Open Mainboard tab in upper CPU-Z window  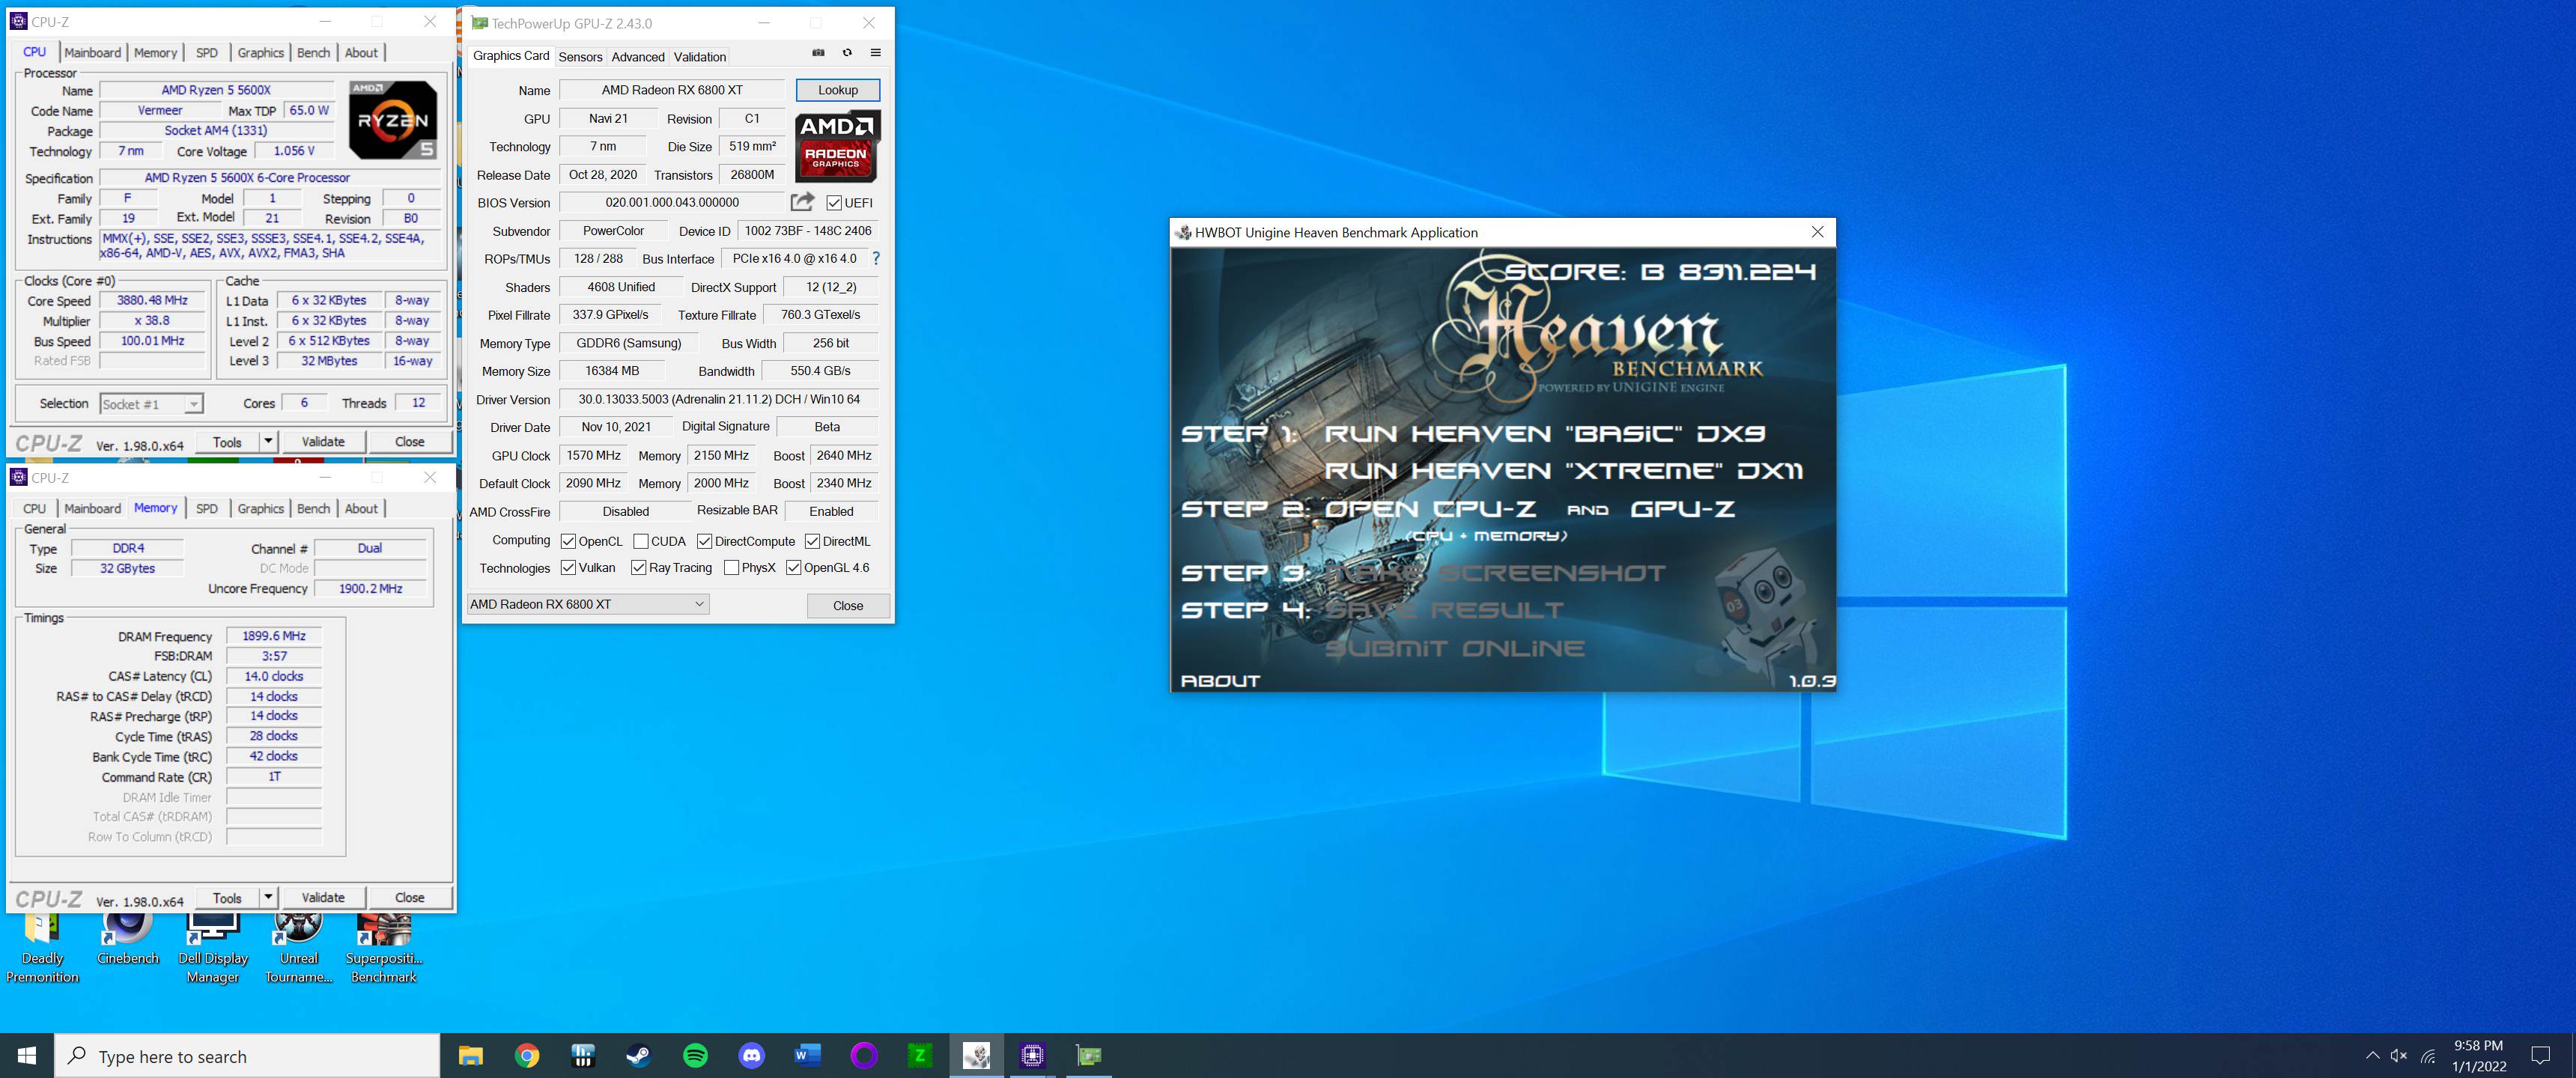(x=92, y=53)
